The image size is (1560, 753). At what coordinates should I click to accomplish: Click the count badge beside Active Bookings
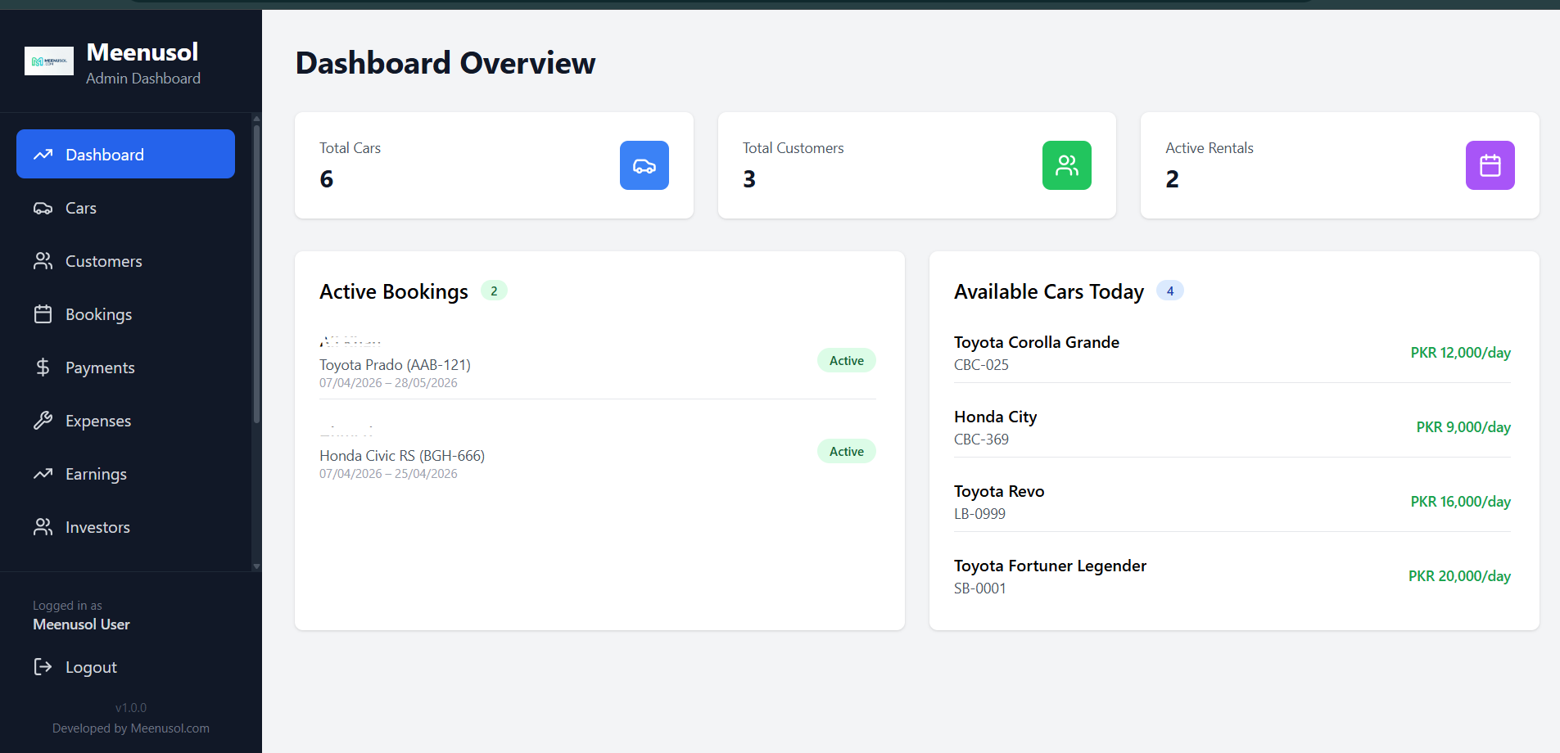(494, 290)
